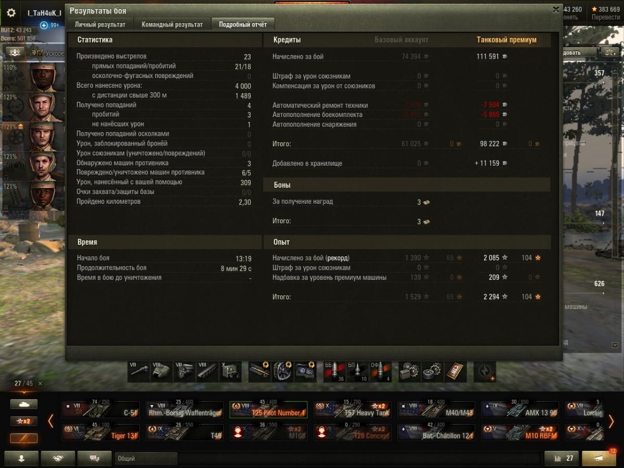Select T25 Pilot Number 1 tank
Viewport: 624px width, 468px height.
(268, 409)
